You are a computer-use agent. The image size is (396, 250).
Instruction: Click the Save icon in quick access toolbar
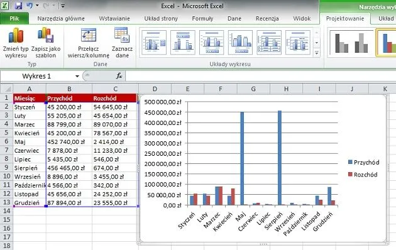point(18,6)
